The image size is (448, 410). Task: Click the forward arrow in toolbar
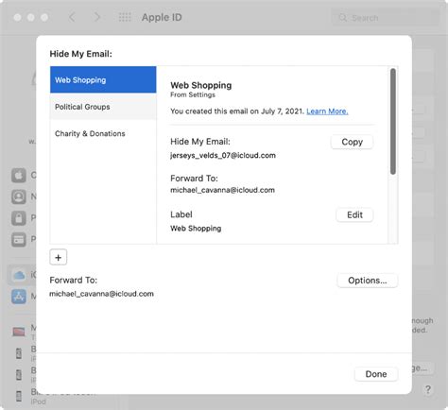point(97,17)
